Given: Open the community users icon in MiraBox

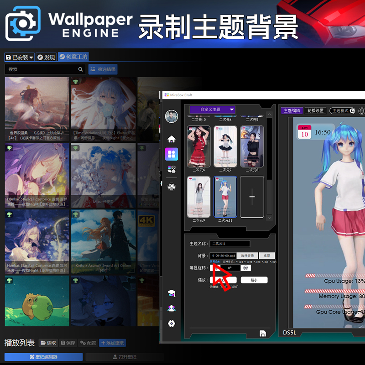Looking at the screenshot, I should point(172,308).
